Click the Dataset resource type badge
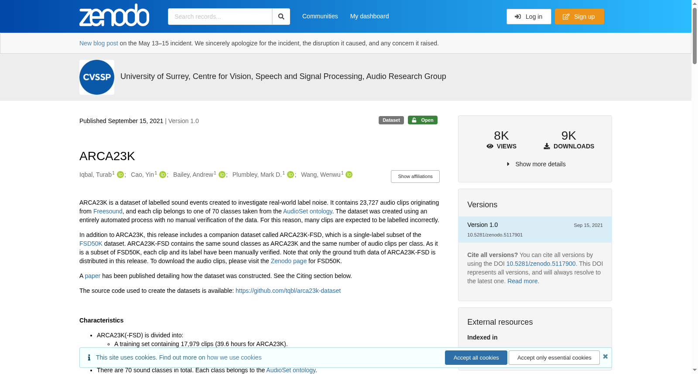This screenshot has height=374, width=698. coord(391,120)
